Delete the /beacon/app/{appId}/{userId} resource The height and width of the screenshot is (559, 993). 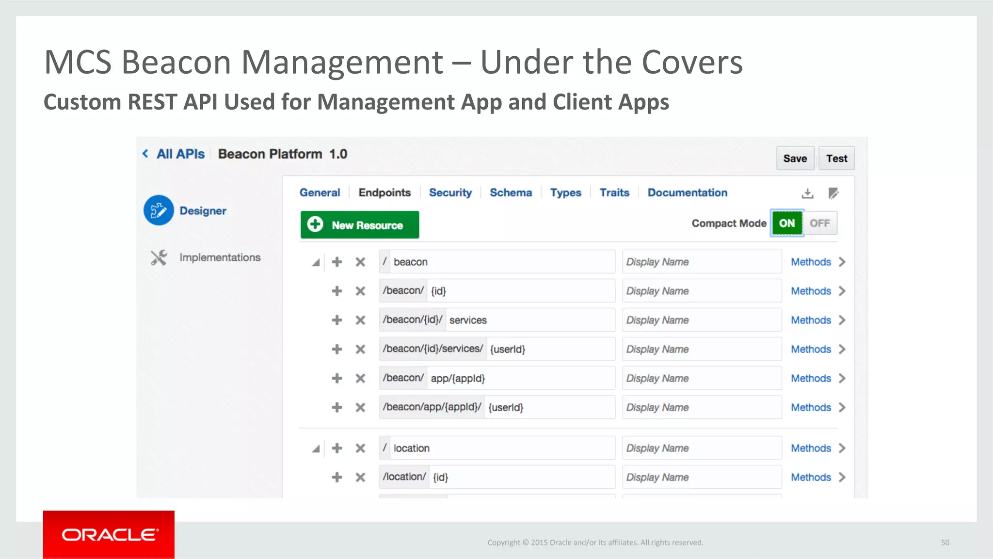coord(360,407)
